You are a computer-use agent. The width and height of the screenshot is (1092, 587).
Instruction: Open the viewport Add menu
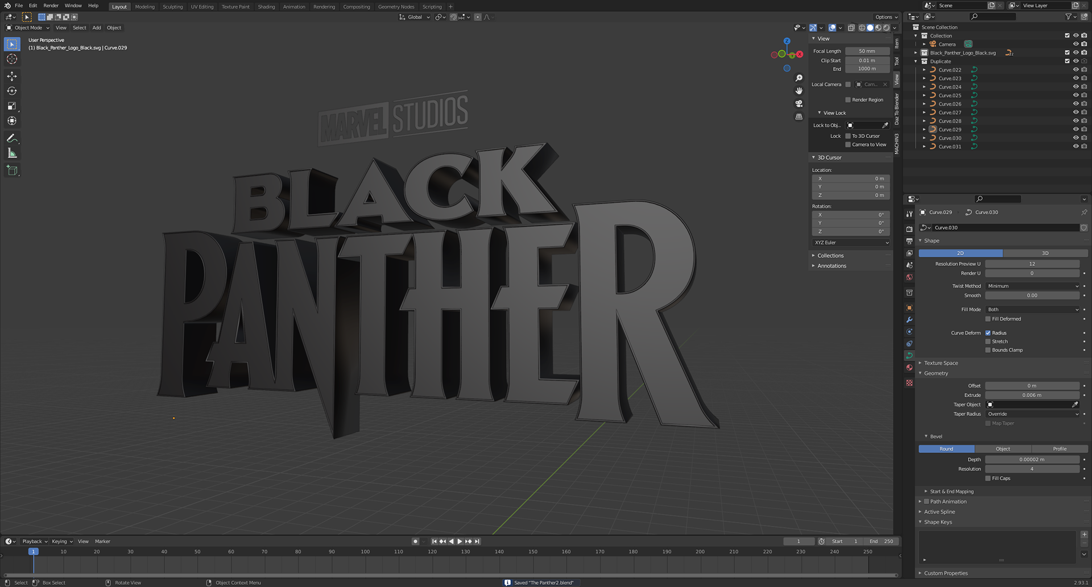tap(97, 27)
